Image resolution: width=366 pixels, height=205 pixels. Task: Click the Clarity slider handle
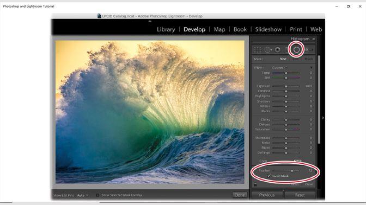pos(286,120)
